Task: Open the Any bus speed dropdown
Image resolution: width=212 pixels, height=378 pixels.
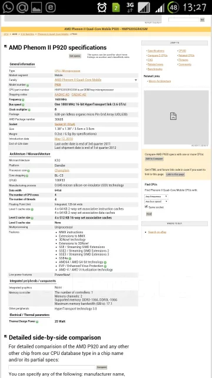Action: (156, 201)
